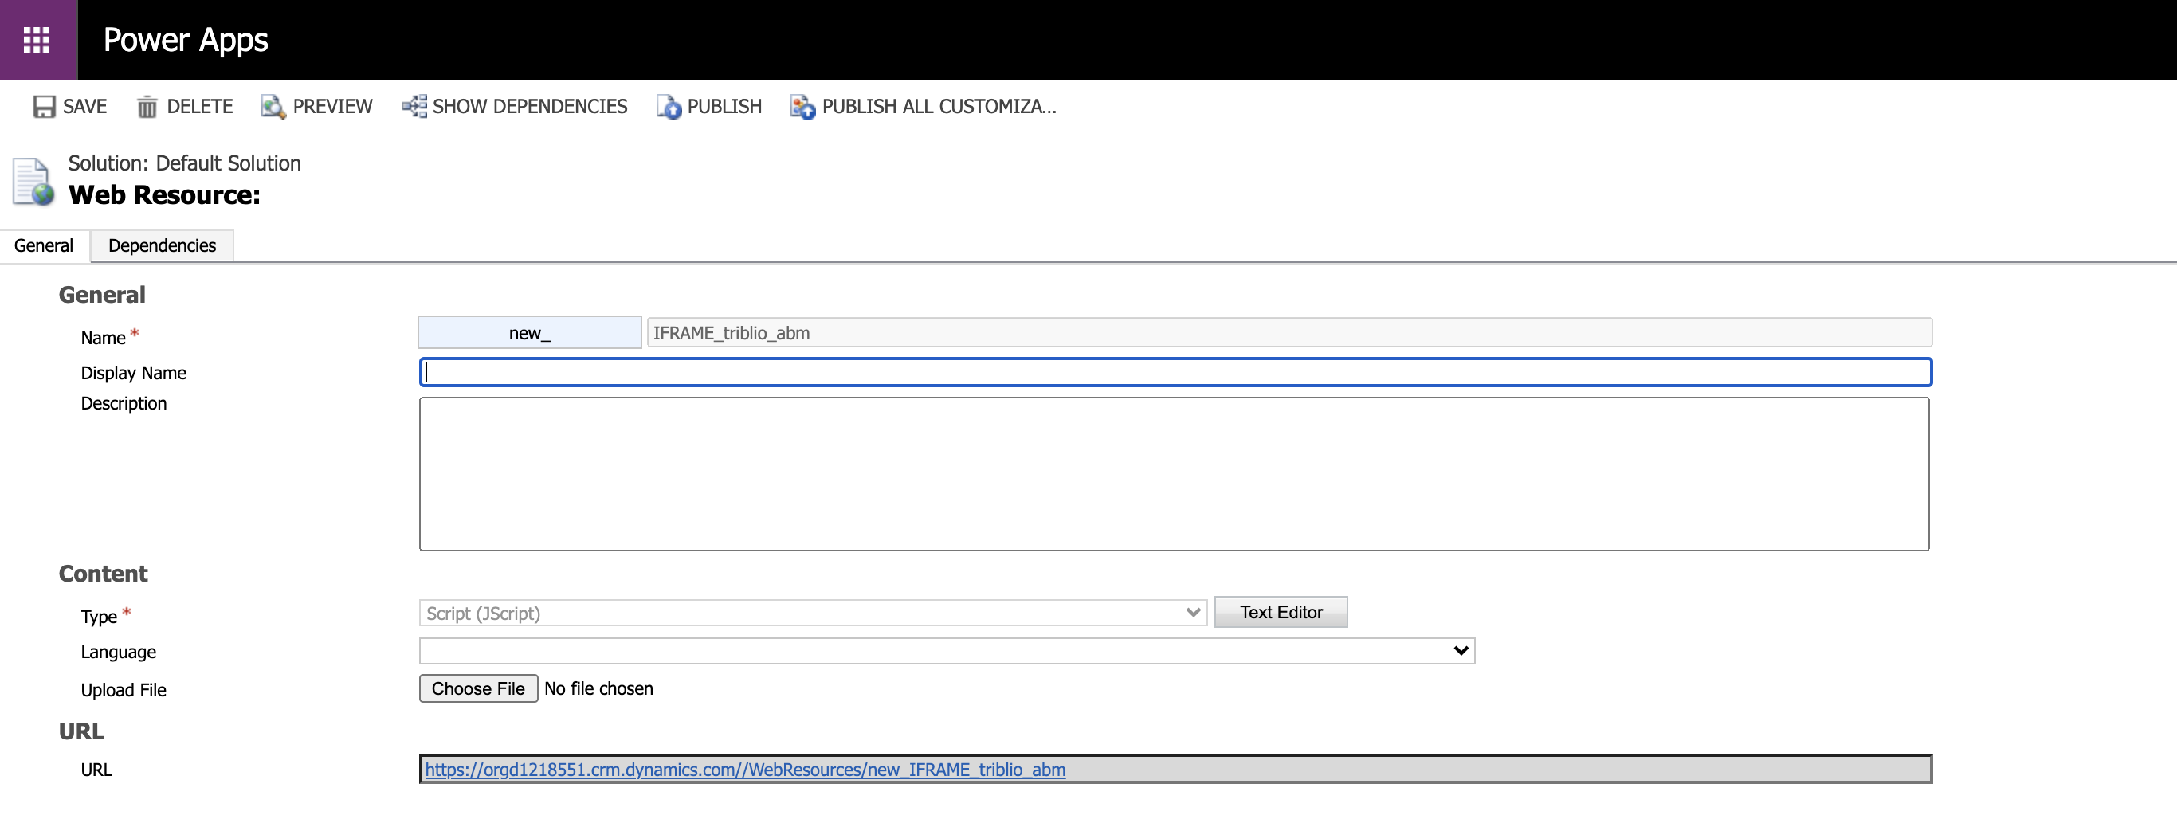Image resolution: width=2177 pixels, height=835 pixels.
Task: Click the Publish icon
Action: pyautogui.click(x=669, y=107)
